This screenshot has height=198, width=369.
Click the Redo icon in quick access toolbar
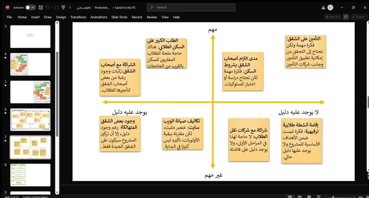56,7
